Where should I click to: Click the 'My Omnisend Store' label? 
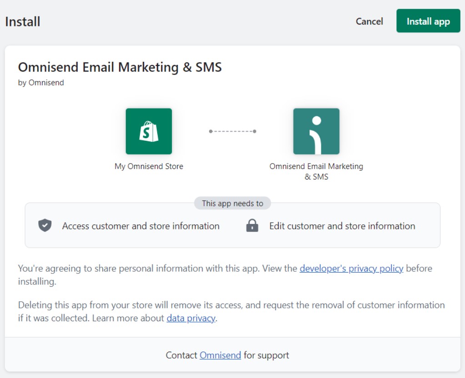(x=149, y=166)
